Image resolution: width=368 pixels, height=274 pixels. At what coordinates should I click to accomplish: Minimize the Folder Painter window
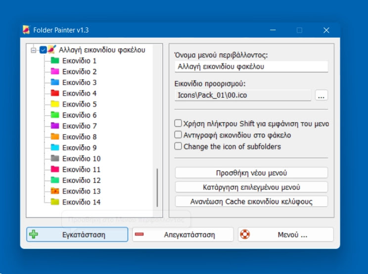[x=273, y=30]
